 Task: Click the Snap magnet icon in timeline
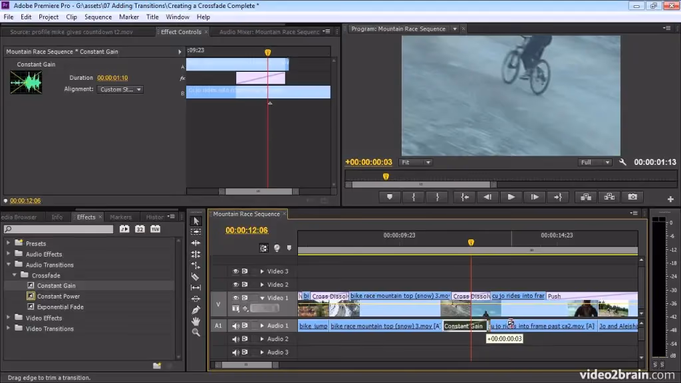pos(264,247)
